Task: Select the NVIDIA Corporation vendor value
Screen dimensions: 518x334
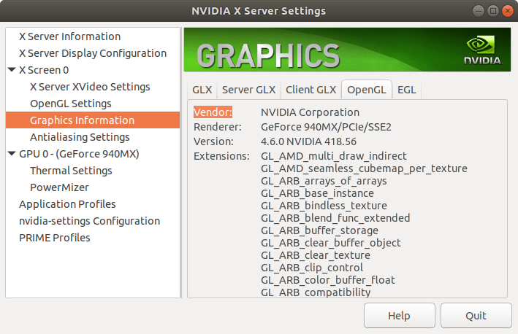Action: coord(311,112)
